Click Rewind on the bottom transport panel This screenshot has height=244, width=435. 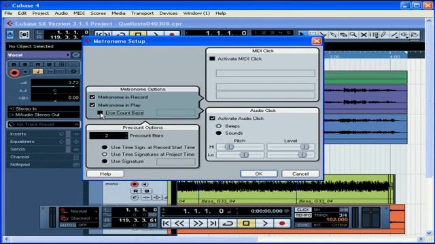pyautogui.click(x=179, y=223)
